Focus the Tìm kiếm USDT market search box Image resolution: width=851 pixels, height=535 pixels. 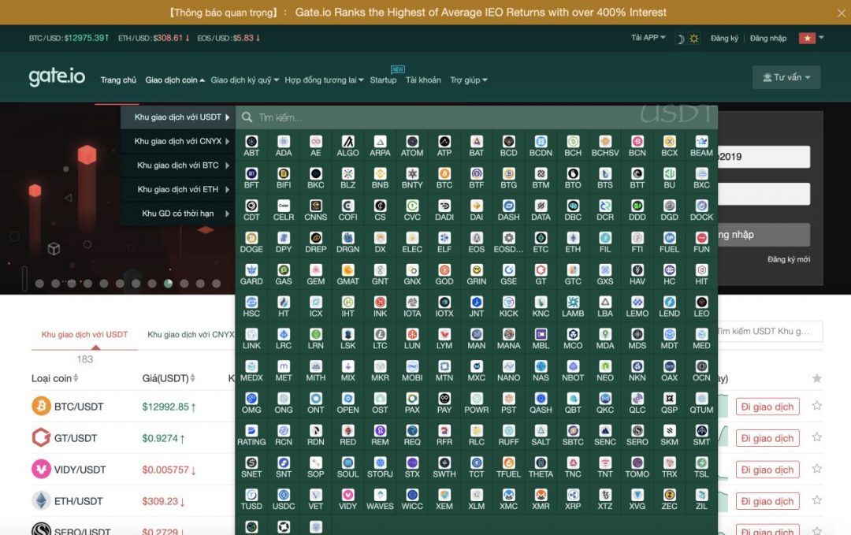(770, 332)
